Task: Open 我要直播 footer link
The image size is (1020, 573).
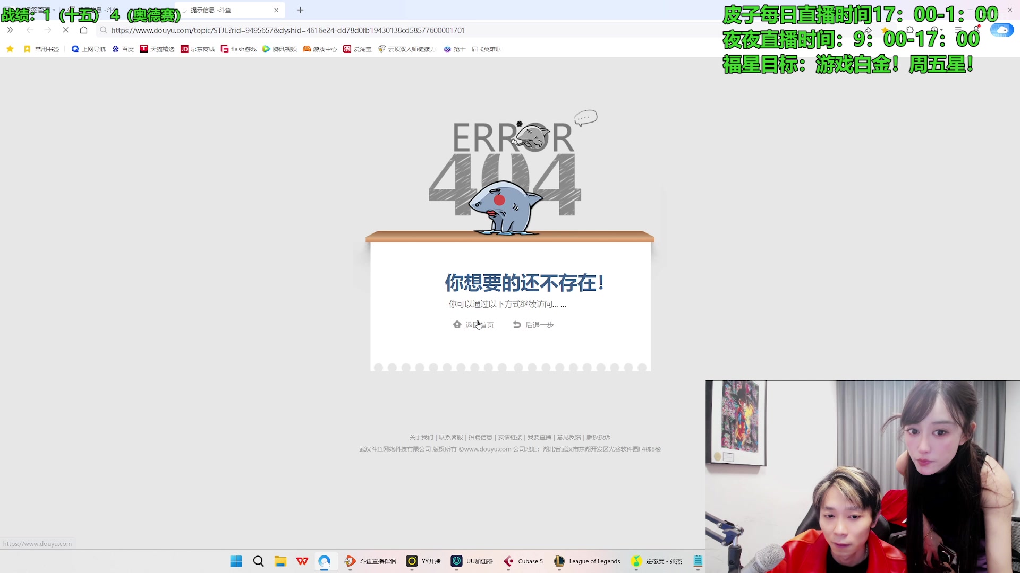Action: pos(539,437)
